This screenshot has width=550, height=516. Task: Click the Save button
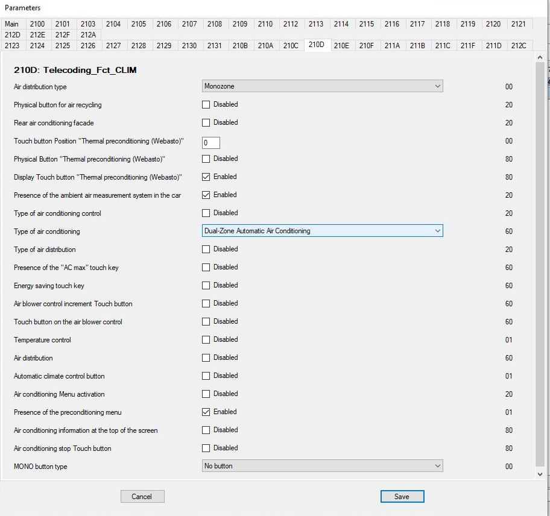pyautogui.click(x=402, y=497)
